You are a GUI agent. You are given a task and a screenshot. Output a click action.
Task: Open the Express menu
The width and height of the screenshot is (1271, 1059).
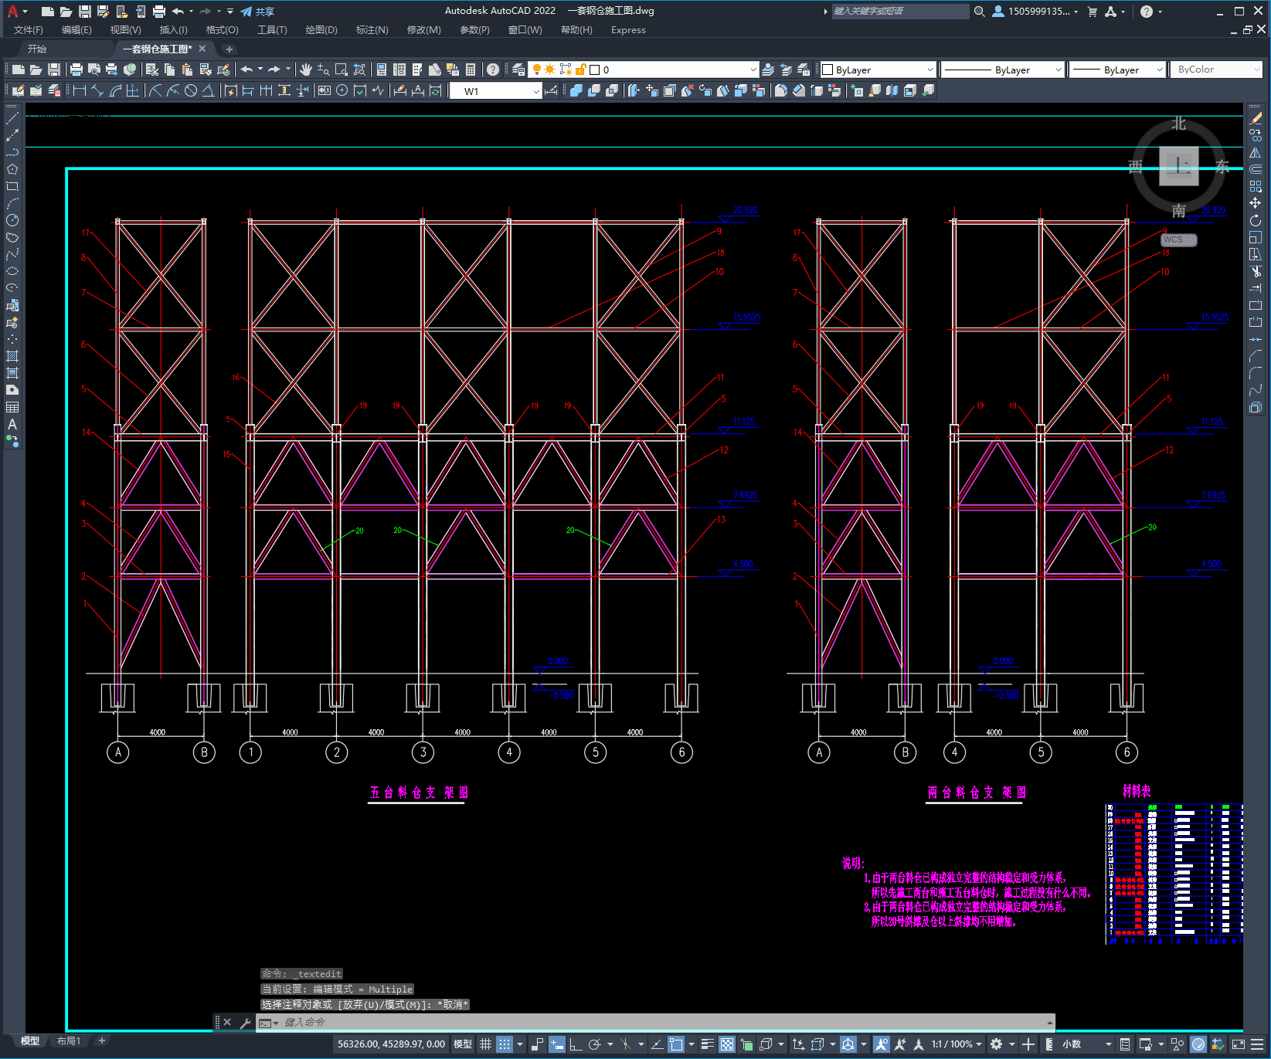pyautogui.click(x=628, y=30)
